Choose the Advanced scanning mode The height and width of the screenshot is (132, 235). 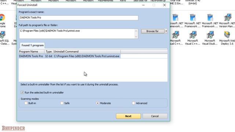[x=133, y=103]
